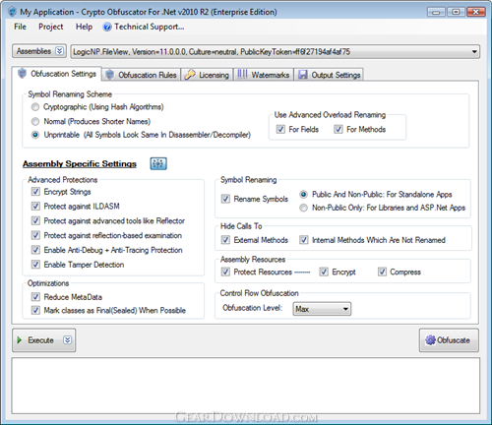This screenshot has width=492, height=425.
Task: Click the app shield icon in title bar
Action: (x=12, y=12)
